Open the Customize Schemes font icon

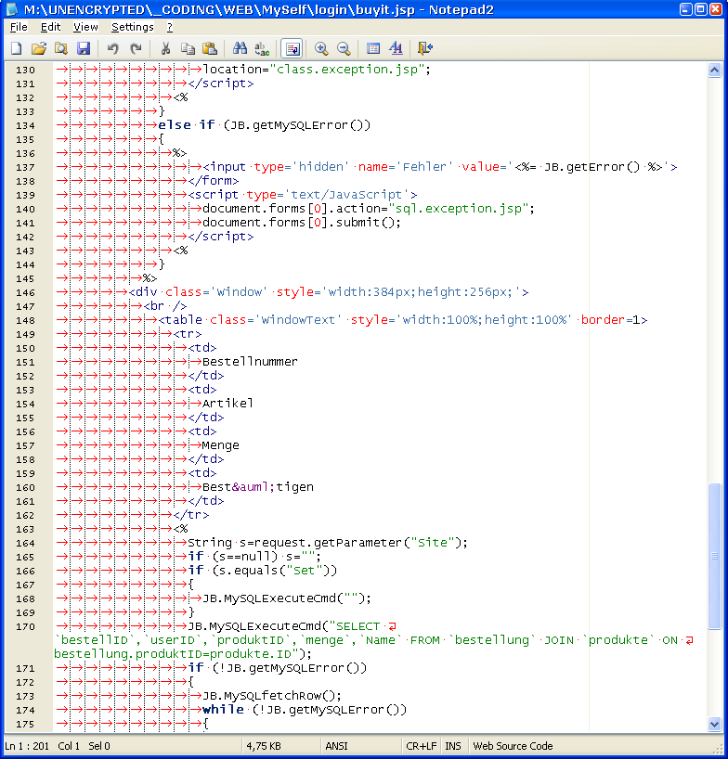pos(396,48)
